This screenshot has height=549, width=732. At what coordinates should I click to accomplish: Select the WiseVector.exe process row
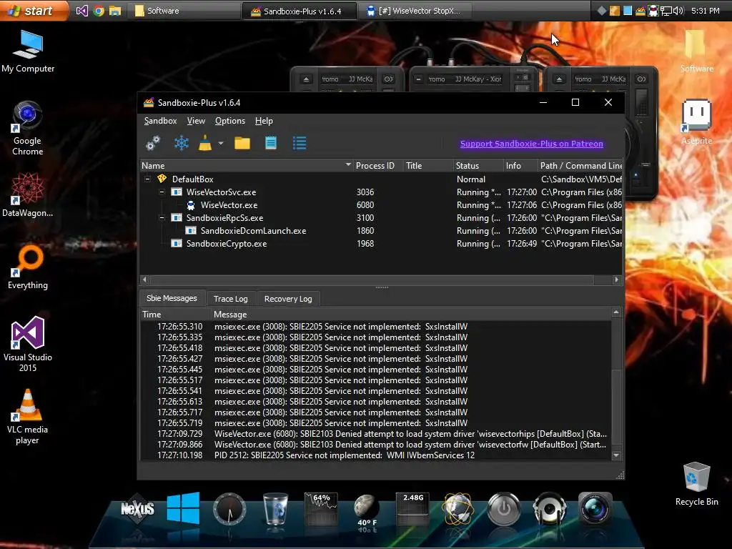pyautogui.click(x=381, y=205)
